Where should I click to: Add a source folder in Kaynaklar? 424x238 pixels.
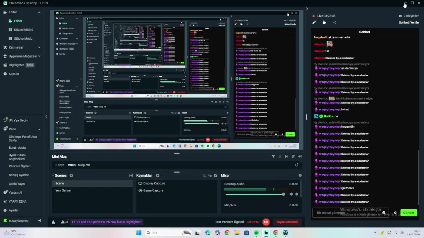[x=216, y=176]
